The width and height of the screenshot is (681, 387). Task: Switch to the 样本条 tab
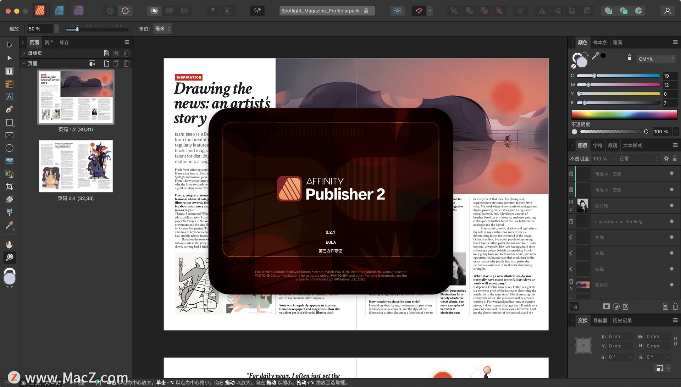click(x=600, y=43)
